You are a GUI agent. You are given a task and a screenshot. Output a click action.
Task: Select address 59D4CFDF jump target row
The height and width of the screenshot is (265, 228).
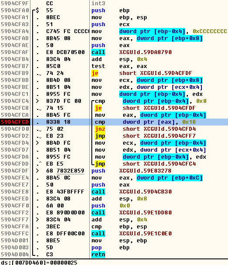[15, 171]
